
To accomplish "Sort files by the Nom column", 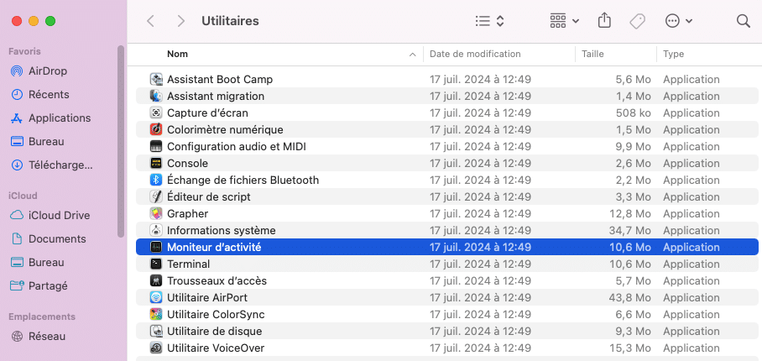I will [285, 54].
